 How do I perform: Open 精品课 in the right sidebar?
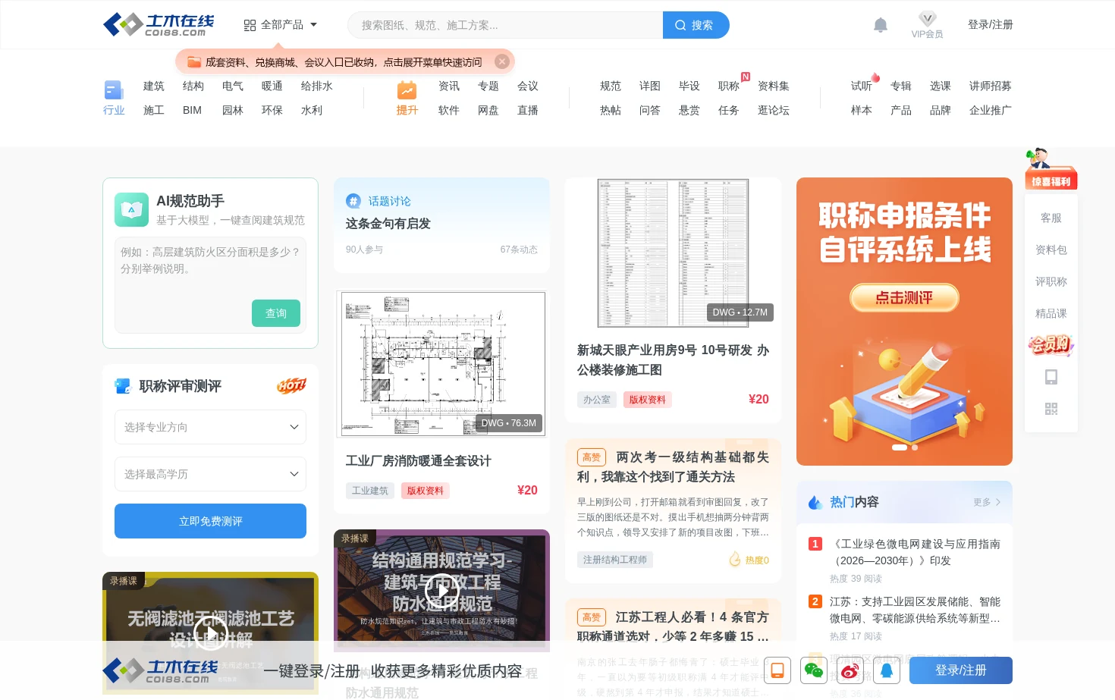(x=1051, y=313)
